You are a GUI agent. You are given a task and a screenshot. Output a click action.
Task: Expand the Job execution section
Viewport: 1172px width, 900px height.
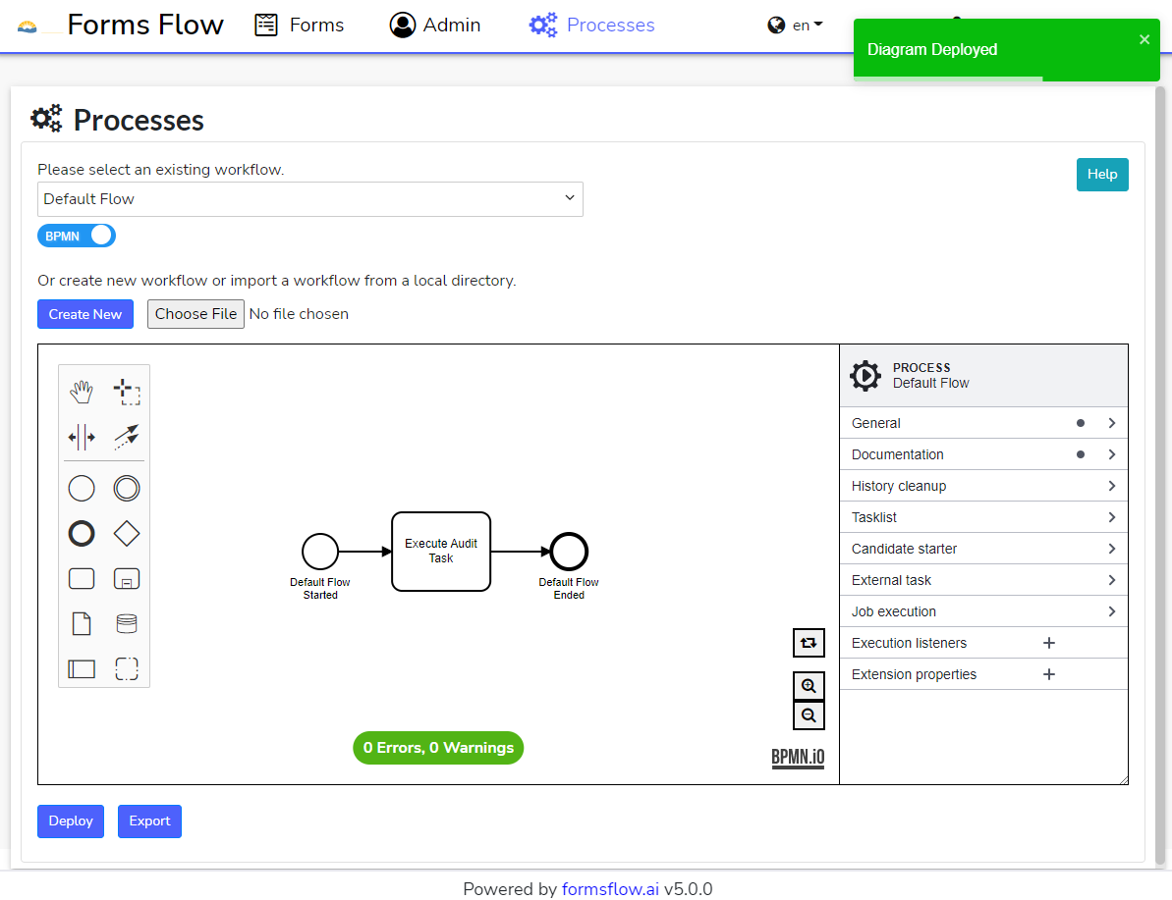pos(983,611)
